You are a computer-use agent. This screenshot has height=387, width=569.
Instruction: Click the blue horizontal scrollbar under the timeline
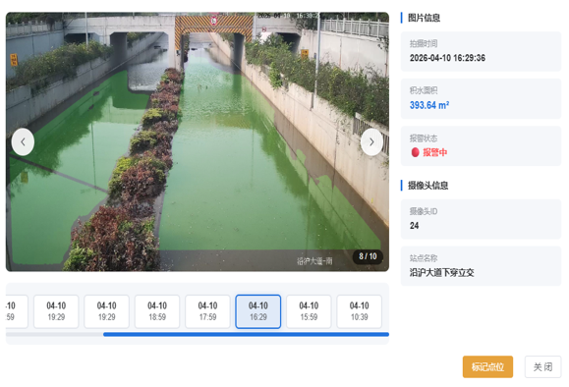(x=246, y=334)
